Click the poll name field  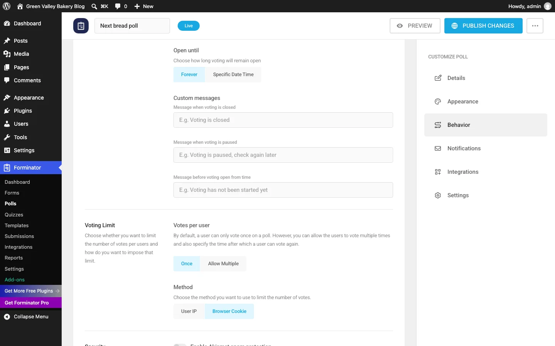[132, 26]
